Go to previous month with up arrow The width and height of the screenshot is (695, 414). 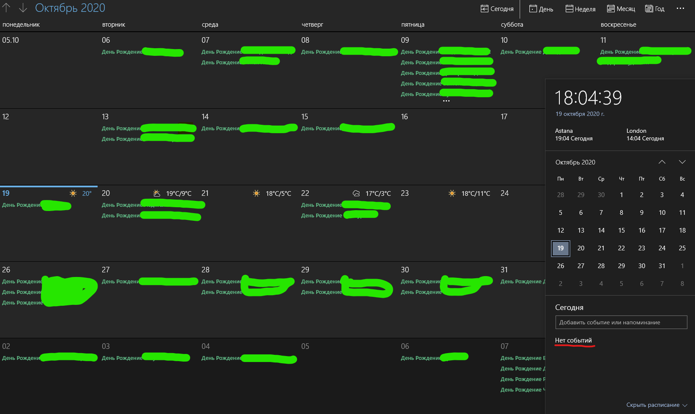[x=6, y=8]
